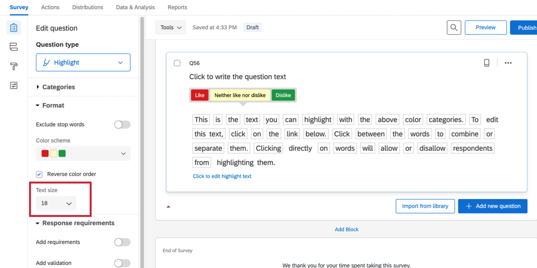Open the Q56 more options menu

point(508,63)
